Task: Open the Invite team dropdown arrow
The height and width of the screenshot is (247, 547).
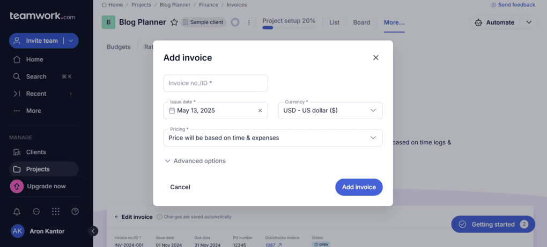Action: [71, 41]
